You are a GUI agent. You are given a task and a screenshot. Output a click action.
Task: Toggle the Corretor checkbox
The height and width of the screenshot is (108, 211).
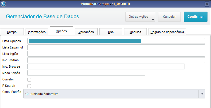(29, 80)
